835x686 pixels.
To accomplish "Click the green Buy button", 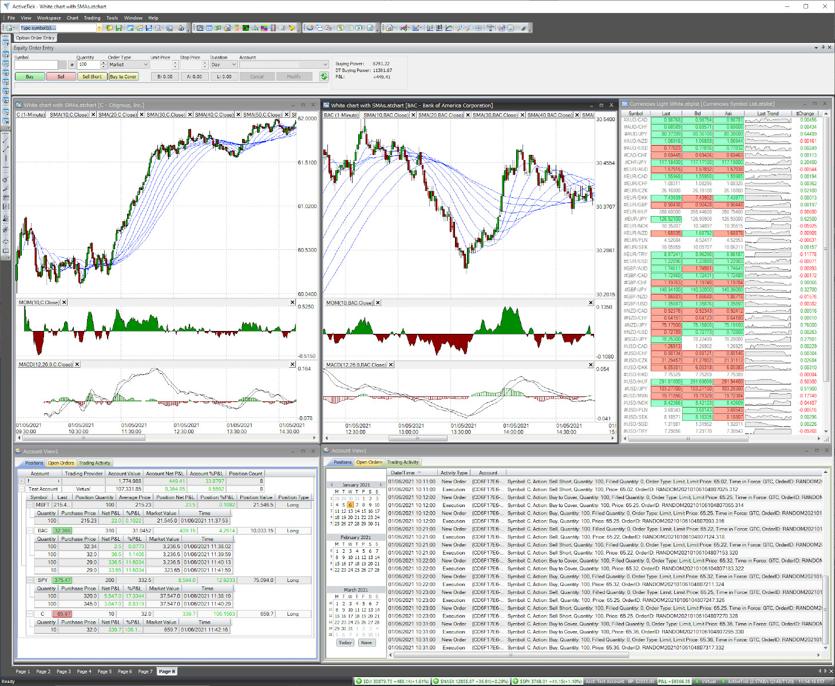I will point(30,77).
